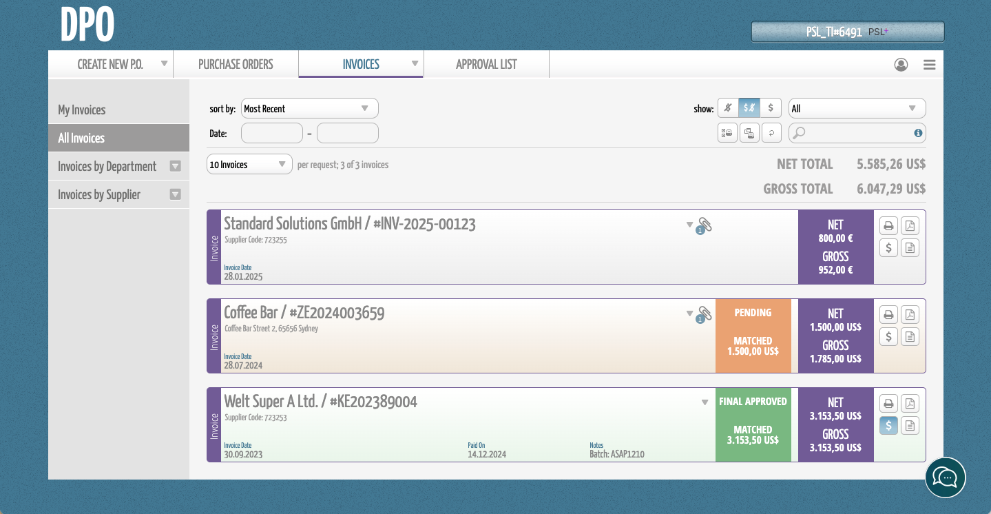Open document details for Welt Super A invoice
Image resolution: width=991 pixels, height=514 pixels.
tap(910, 426)
